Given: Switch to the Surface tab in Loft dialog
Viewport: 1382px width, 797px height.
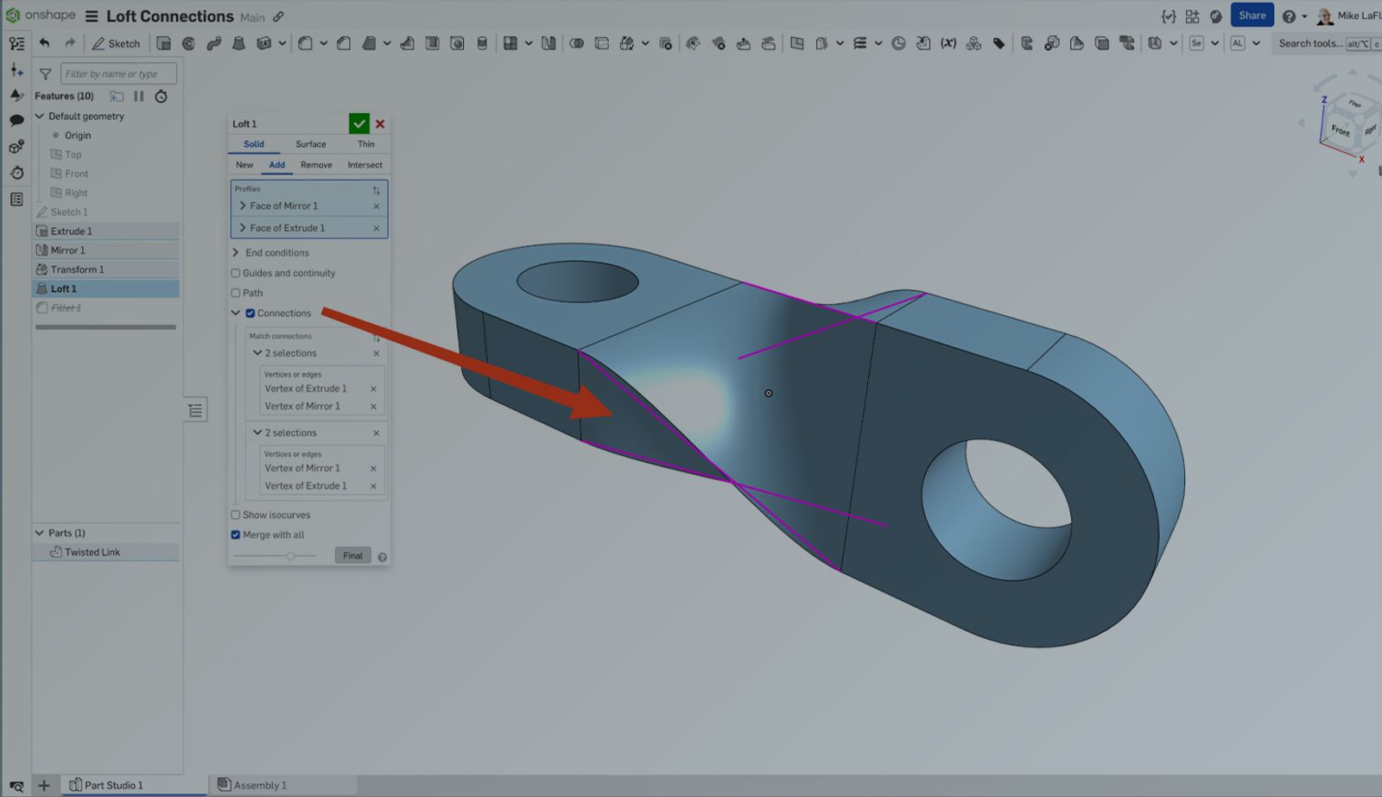Looking at the screenshot, I should click(x=310, y=144).
